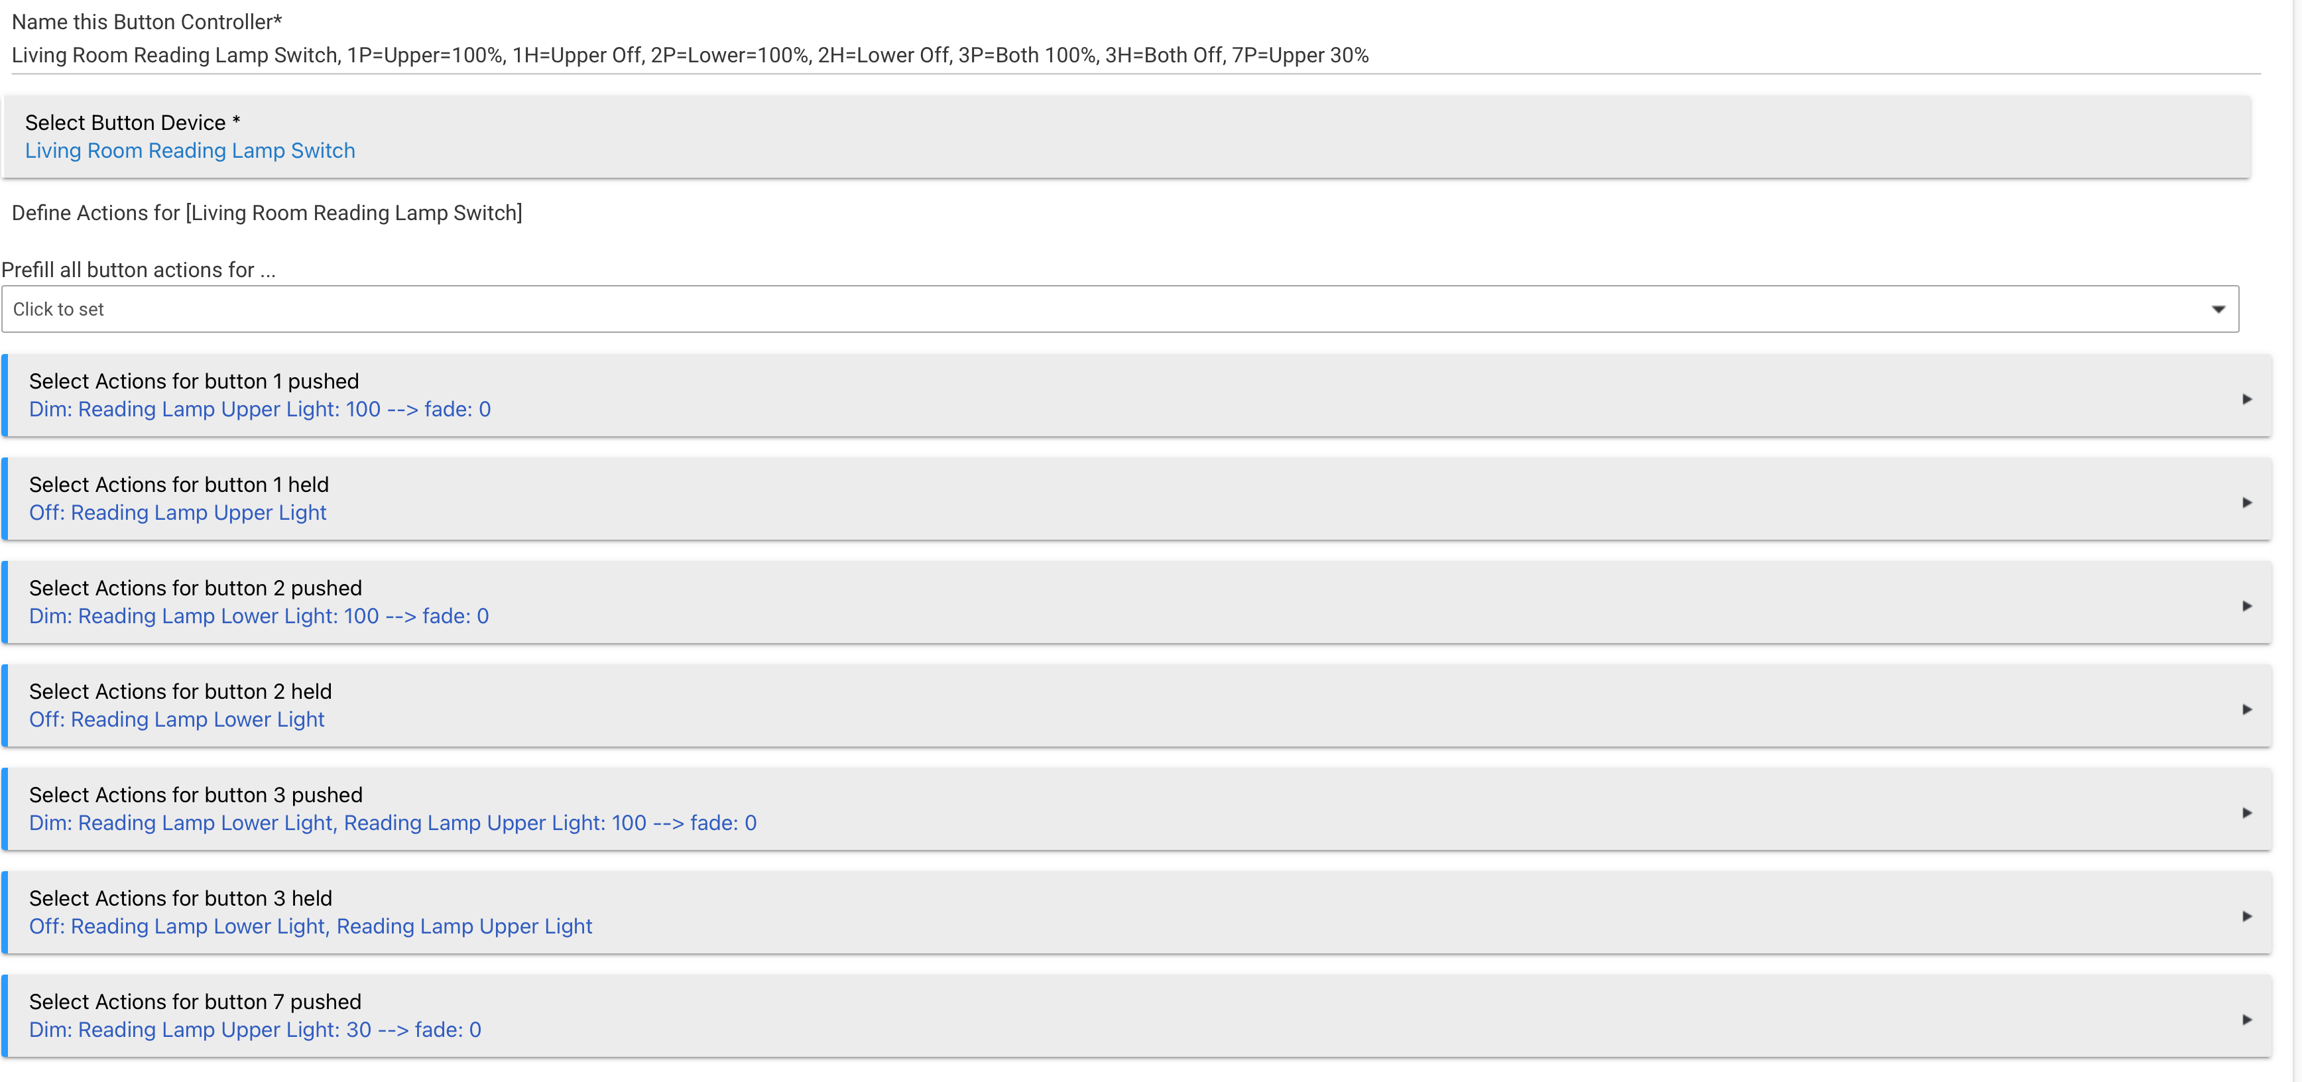Expand arrow for button 7 pushed actions

pyautogui.click(x=2246, y=1020)
